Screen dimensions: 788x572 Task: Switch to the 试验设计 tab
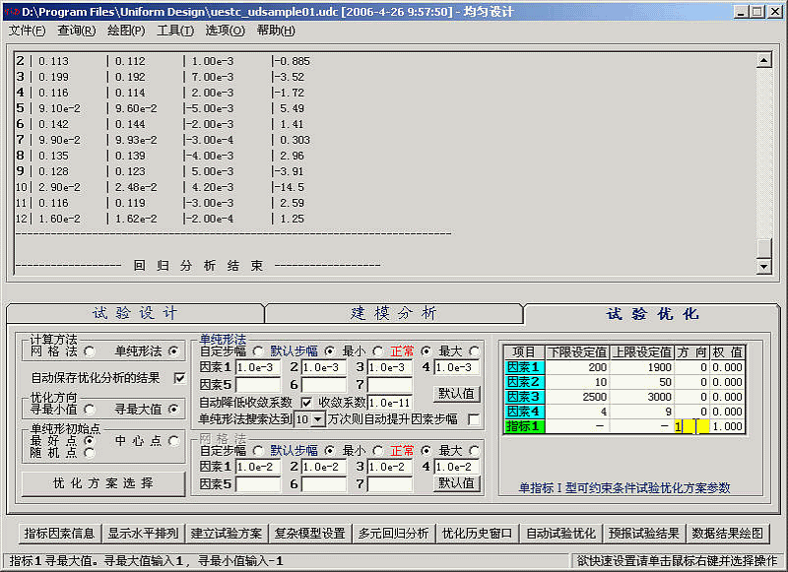[135, 313]
